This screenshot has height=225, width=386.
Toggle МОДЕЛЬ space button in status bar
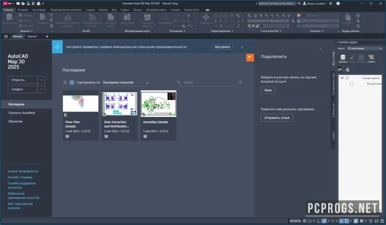295,221
